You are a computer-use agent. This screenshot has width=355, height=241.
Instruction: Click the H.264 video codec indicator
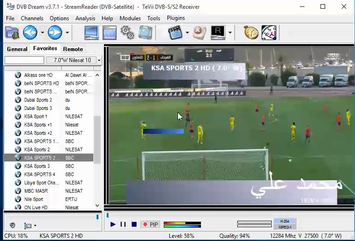pyautogui.click(x=285, y=221)
